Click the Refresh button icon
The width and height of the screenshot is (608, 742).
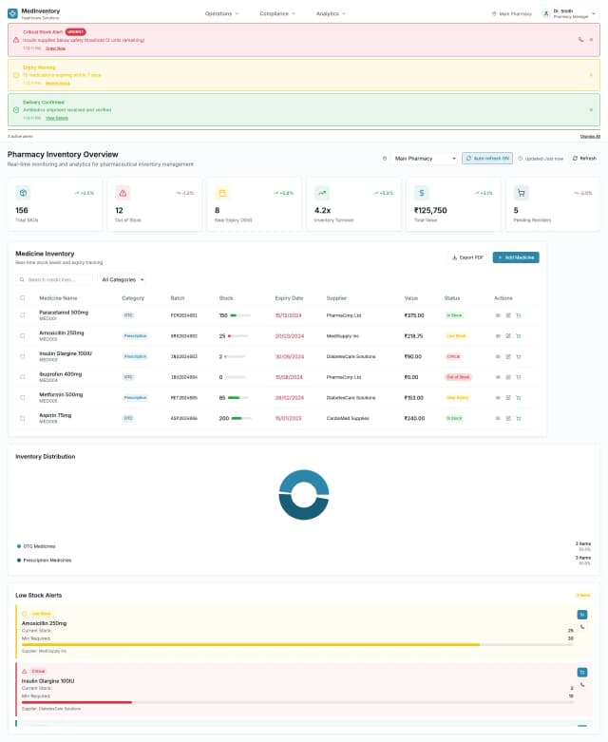click(x=575, y=158)
